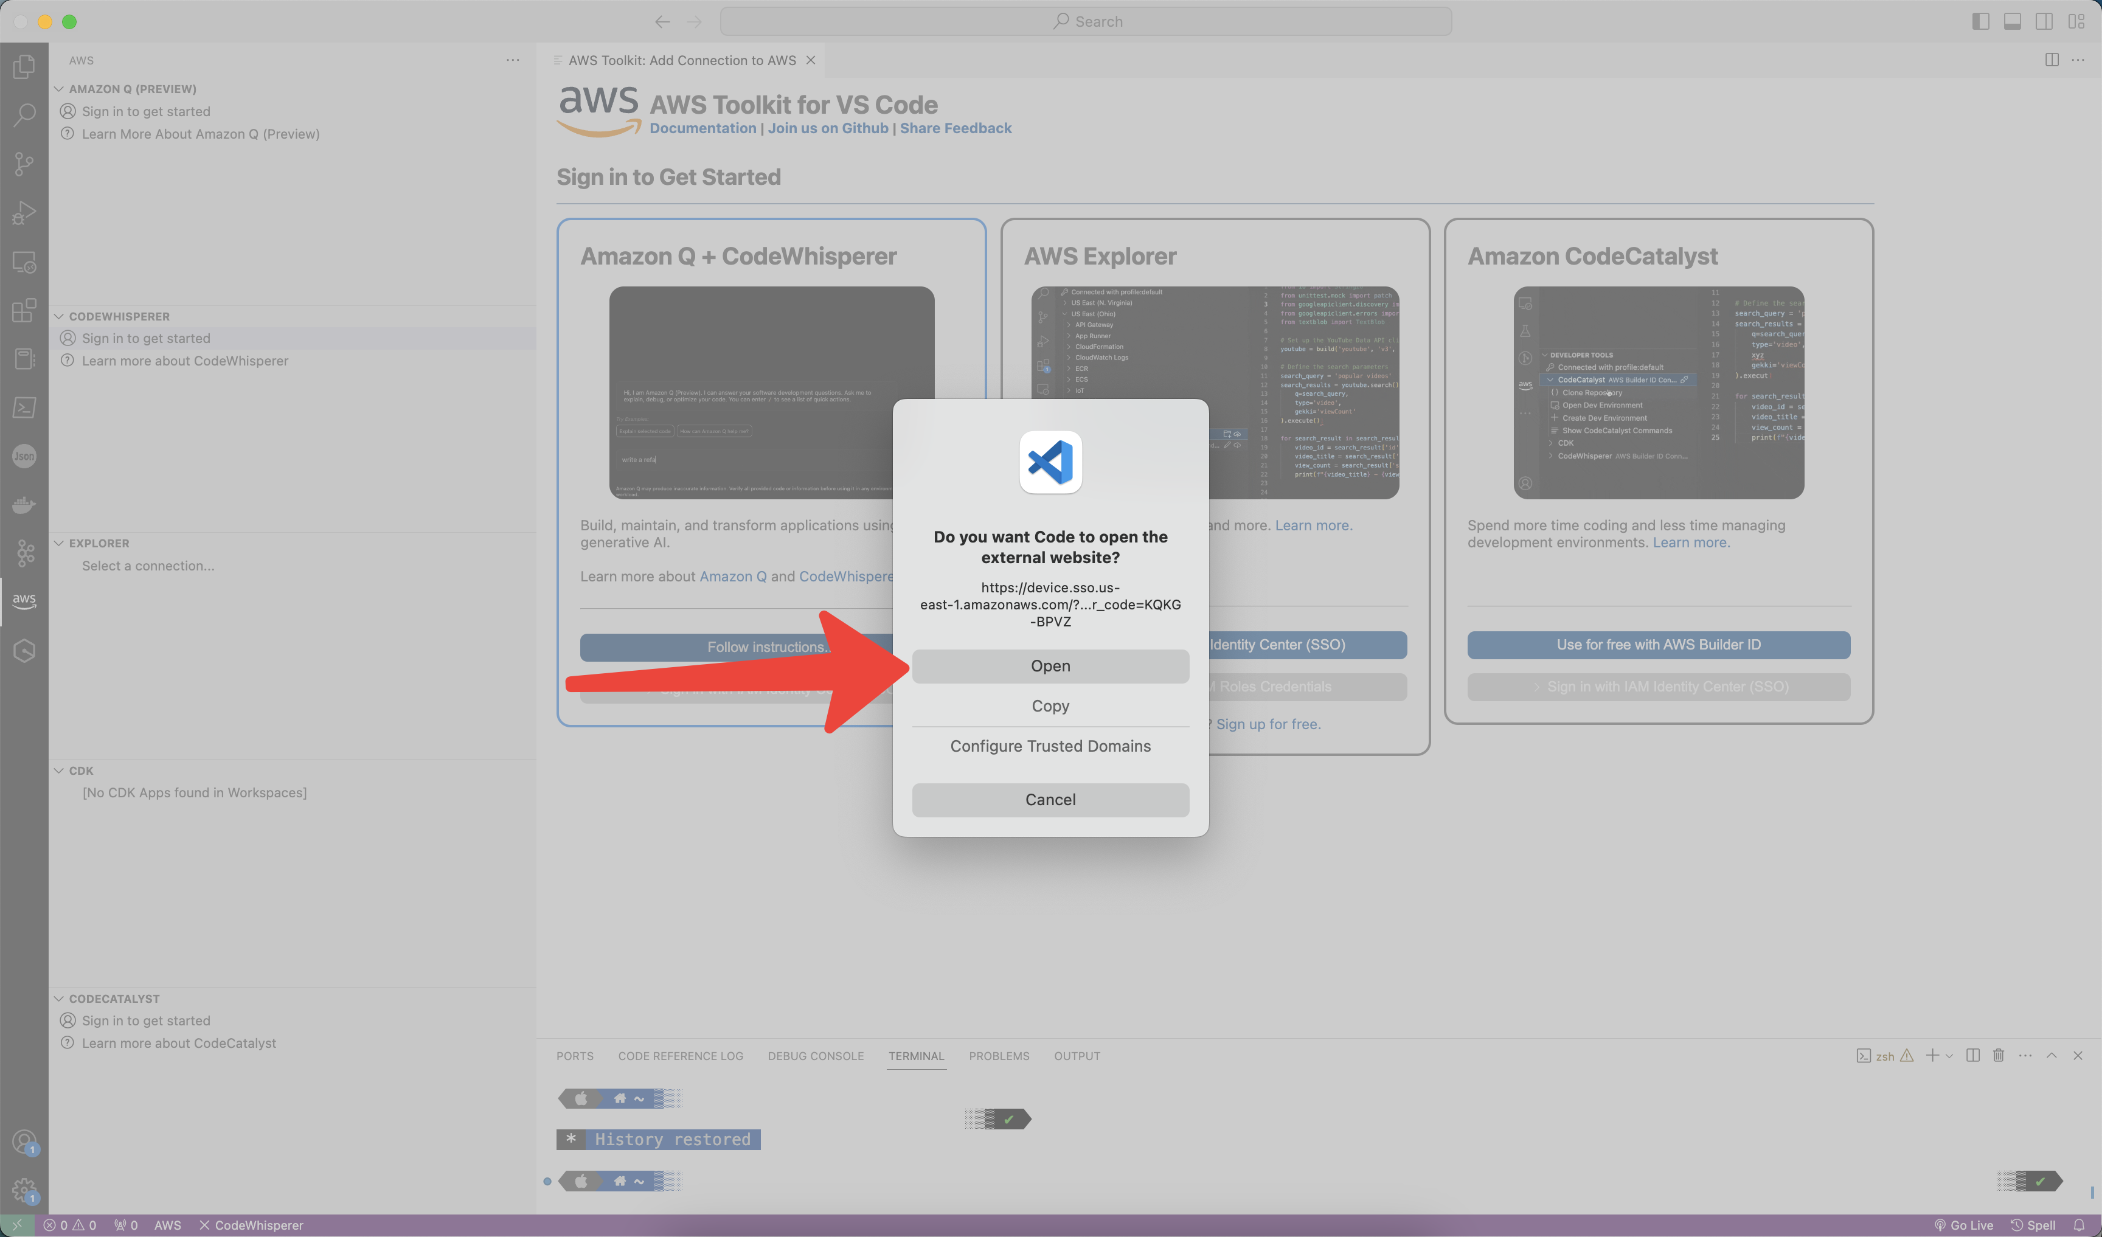Screen dimensions: 2102x1237
Task: Collapse the CDK section
Action: pos(59,771)
